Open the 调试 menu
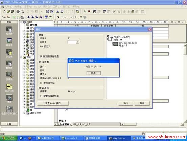The width and height of the screenshot is (187, 141). tap(47, 6)
